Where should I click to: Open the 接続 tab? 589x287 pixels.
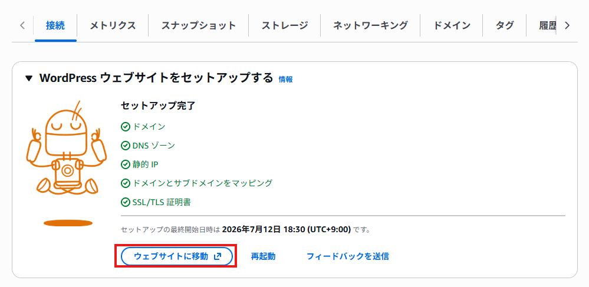click(x=55, y=25)
